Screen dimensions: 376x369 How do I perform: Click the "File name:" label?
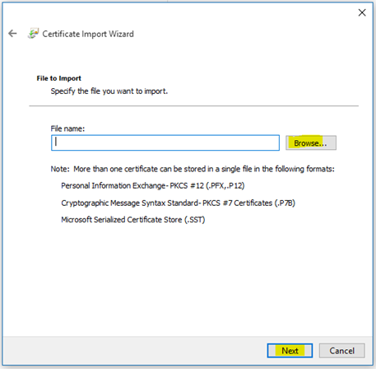click(x=67, y=128)
